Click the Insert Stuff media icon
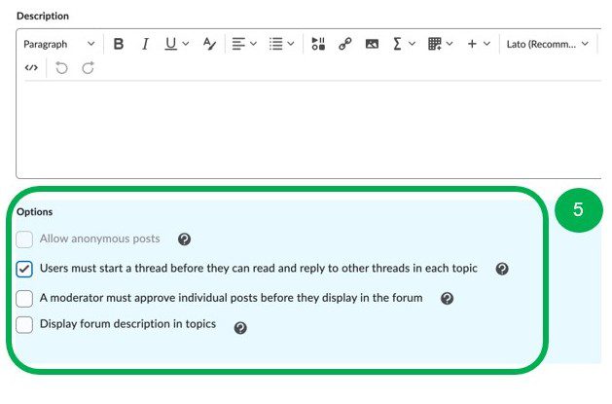This screenshot has width=612, height=404. 318,44
